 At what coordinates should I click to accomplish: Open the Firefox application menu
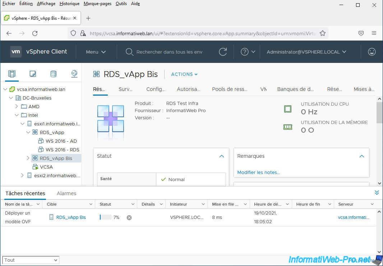(x=374, y=33)
